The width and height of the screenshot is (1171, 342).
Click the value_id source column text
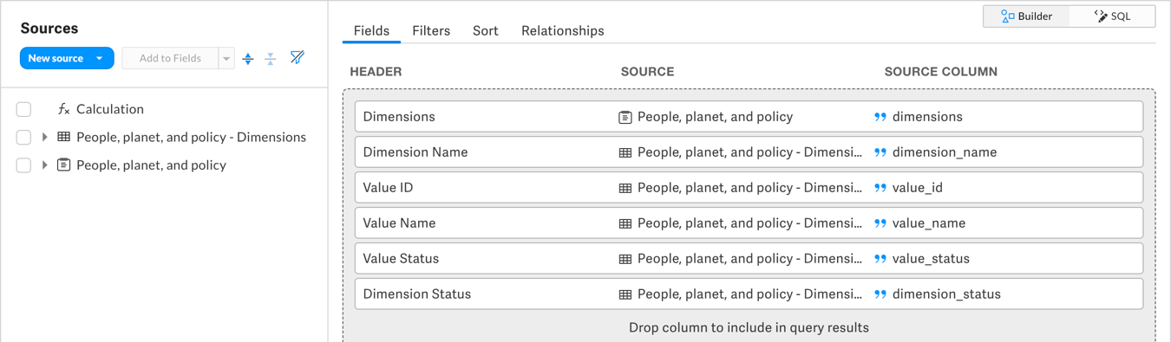pyautogui.click(x=917, y=188)
